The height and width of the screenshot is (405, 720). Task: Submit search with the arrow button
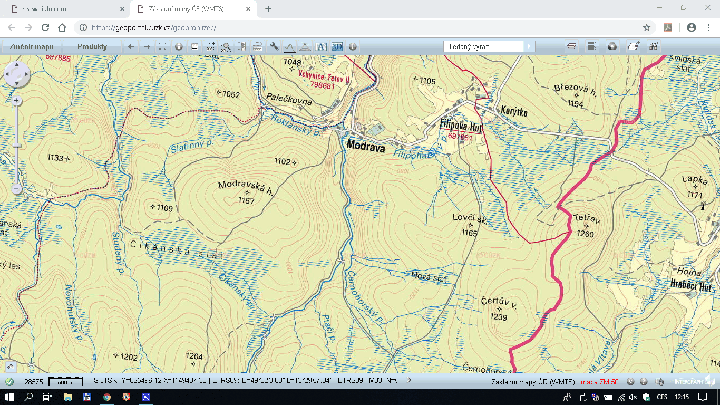pos(529,46)
